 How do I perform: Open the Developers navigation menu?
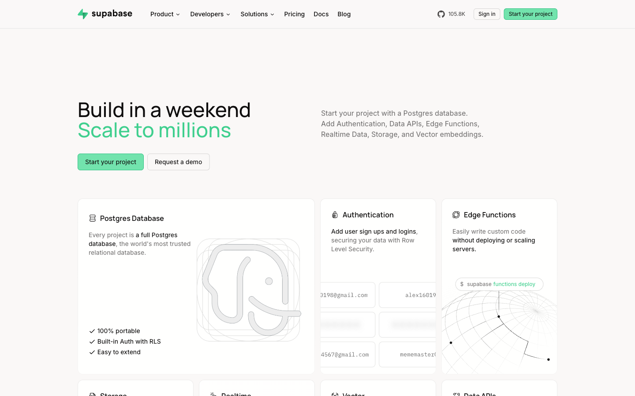coord(210,14)
